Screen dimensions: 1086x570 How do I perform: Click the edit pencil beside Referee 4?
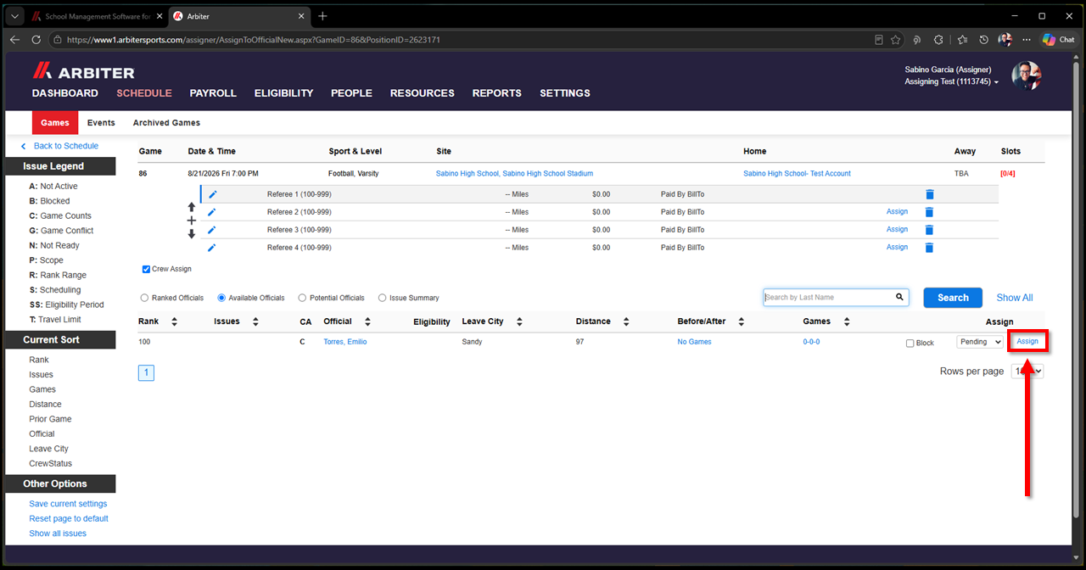coord(212,248)
